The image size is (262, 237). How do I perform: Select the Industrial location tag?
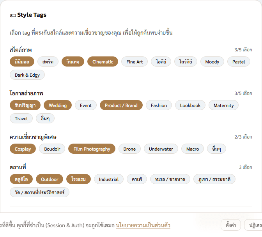coord(109,179)
